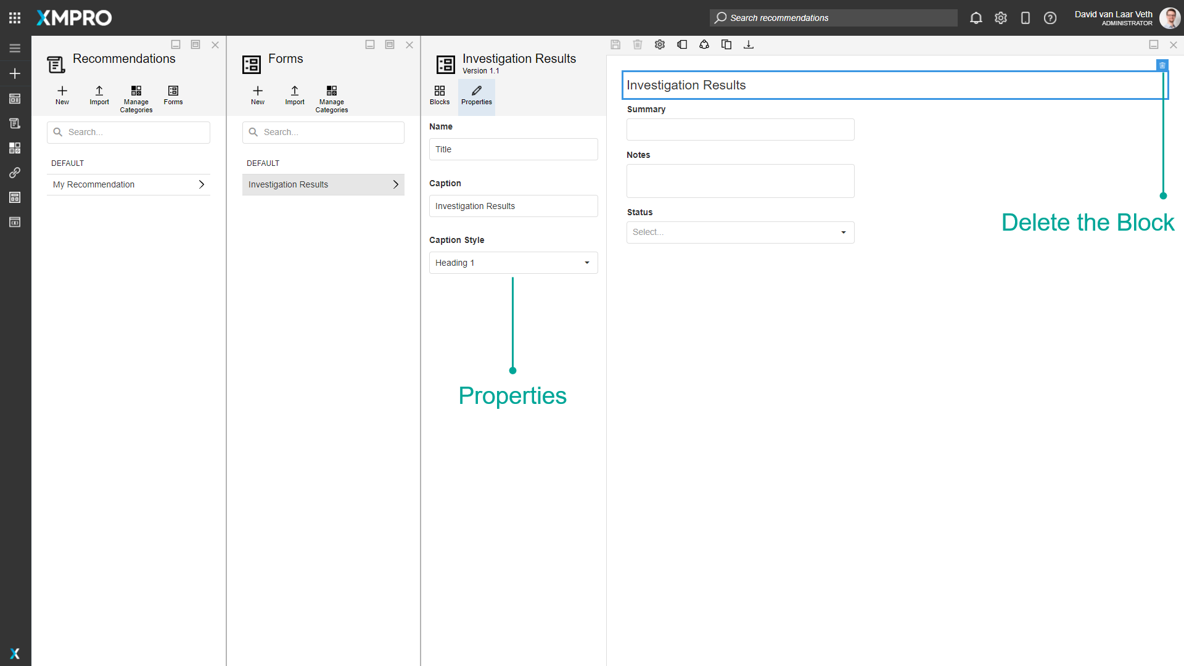Copy the form using the duplicate icon
This screenshot has width=1184, height=666.
(726, 44)
